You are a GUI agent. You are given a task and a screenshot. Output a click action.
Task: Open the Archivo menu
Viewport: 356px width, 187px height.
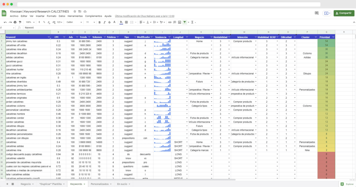(x=14, y=16)
